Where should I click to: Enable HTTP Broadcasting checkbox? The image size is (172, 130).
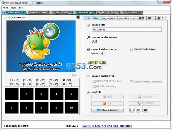pos(94,86)
